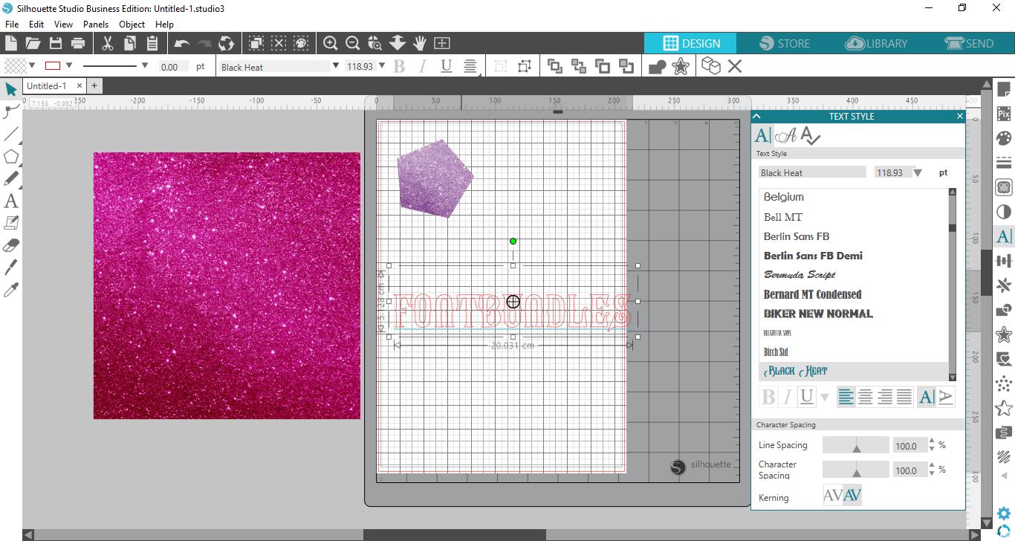Switch to the LIBRARY tab
The width and height of the screenshot is (1015, 541).
pyautogui.click(x=878, y=43)
